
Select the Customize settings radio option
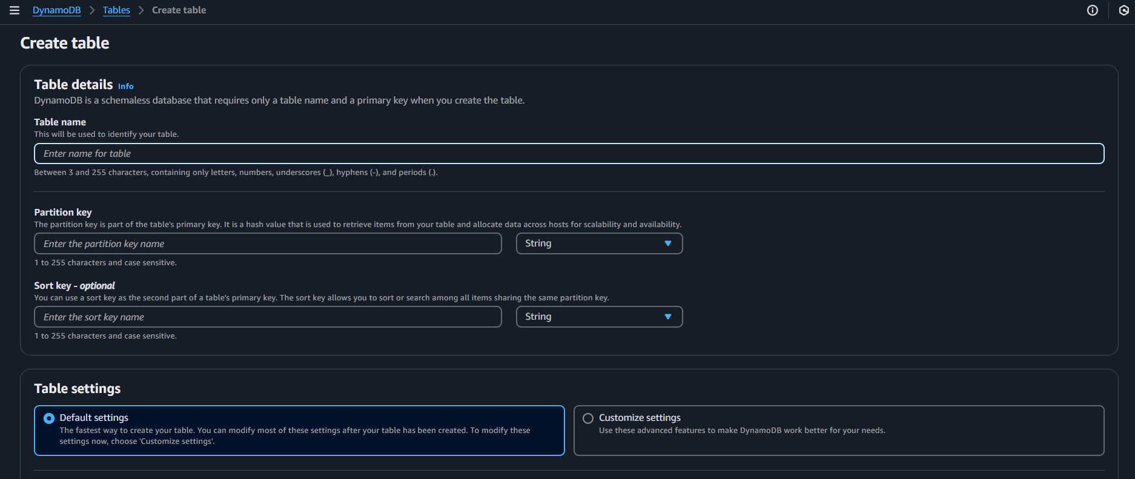coord(588,418)
